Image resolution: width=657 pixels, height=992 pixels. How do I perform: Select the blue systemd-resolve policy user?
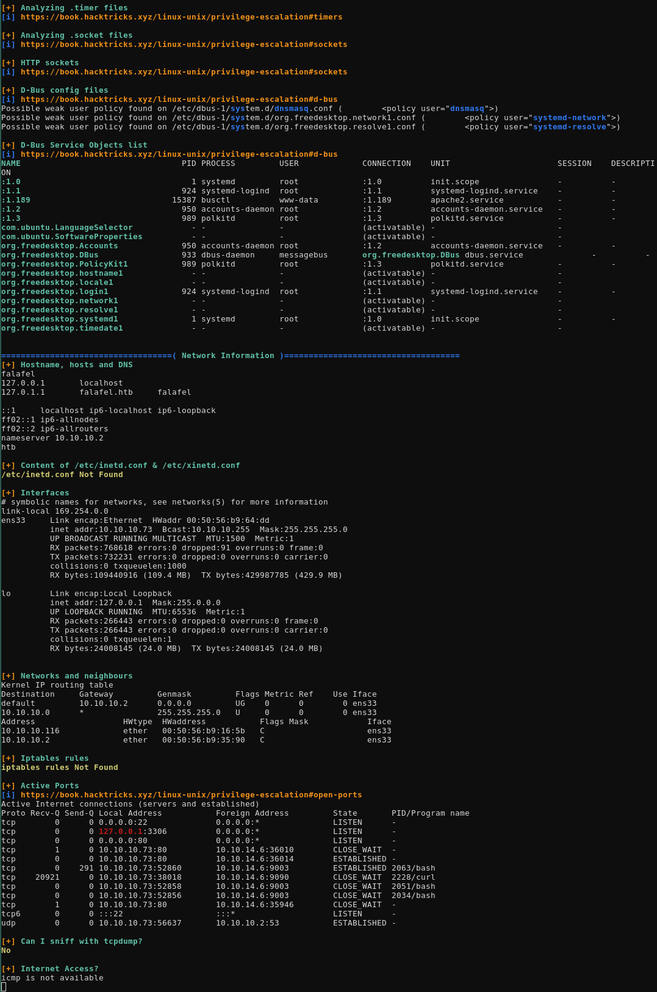tap(569, 127)
